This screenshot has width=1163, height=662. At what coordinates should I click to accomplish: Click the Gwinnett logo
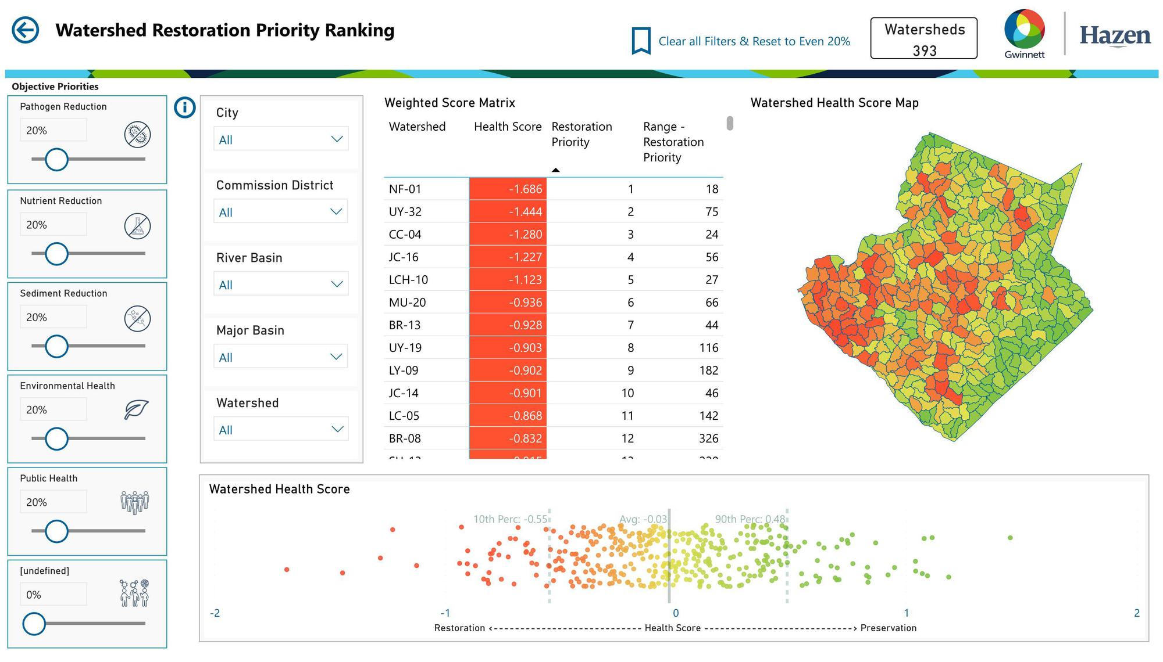(1025, 34)
